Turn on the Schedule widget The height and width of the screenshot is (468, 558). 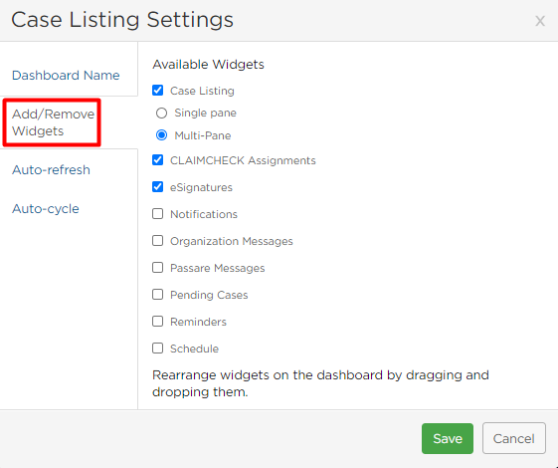click(157, 349)
